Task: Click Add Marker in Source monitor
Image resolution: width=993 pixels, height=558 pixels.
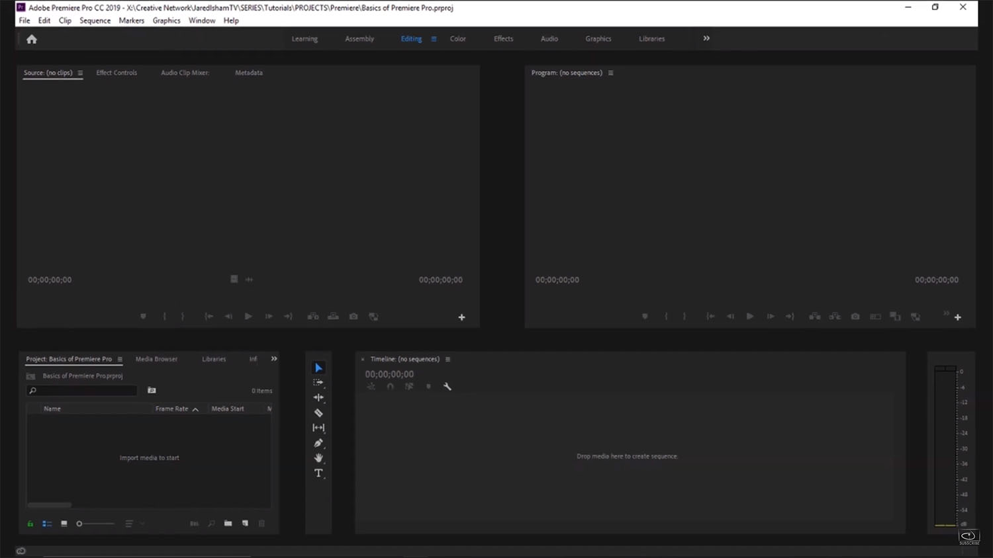Action: pos(143,317)
